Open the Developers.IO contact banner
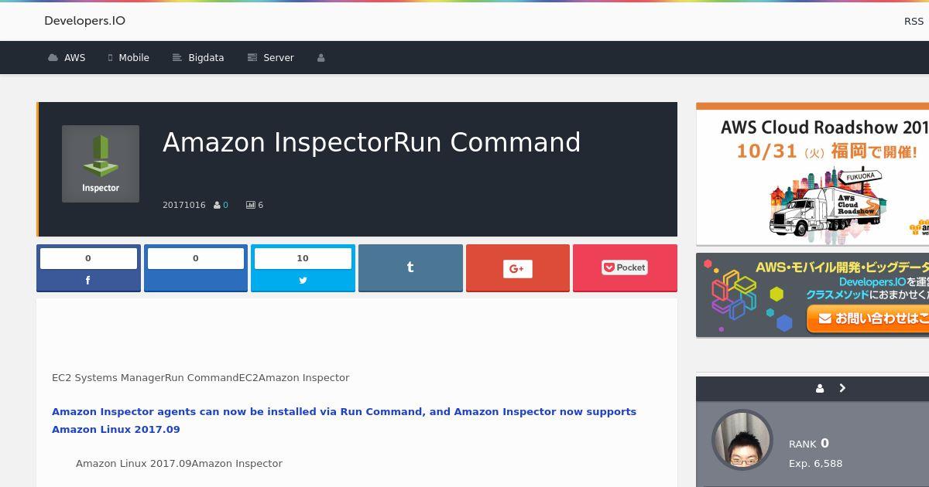Viewport: 929px width, 487px height. 812,295
